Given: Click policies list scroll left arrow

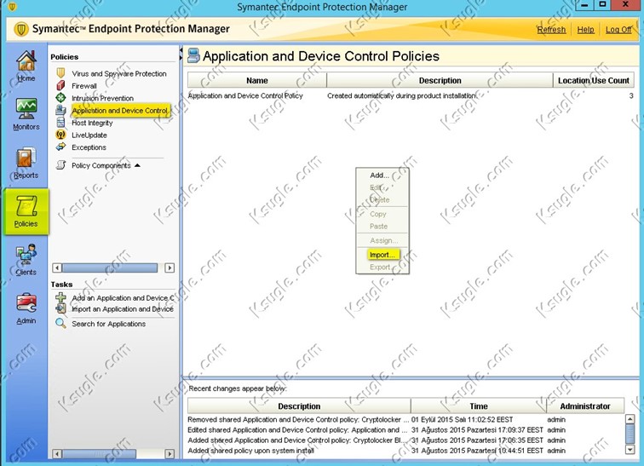Looking at the screenshot, I should [57, 268].
